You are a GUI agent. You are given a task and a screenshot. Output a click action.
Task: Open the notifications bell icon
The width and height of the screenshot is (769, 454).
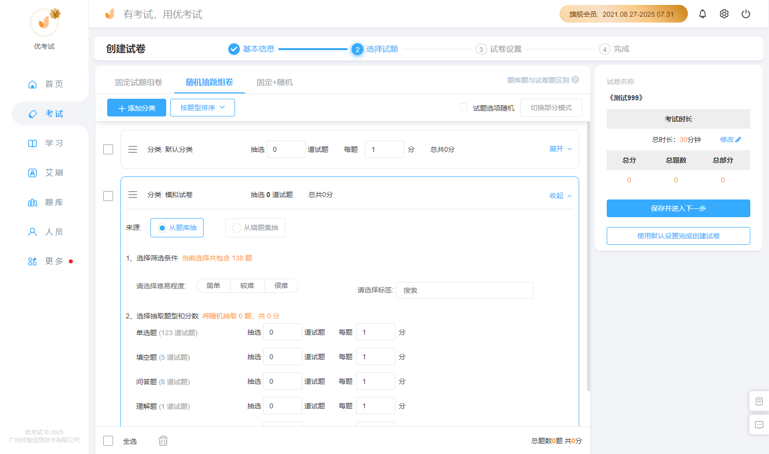click(x=703, y=14)
